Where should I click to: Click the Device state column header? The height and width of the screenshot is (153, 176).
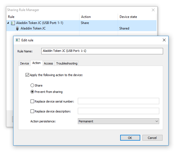[x=137, y=17]
